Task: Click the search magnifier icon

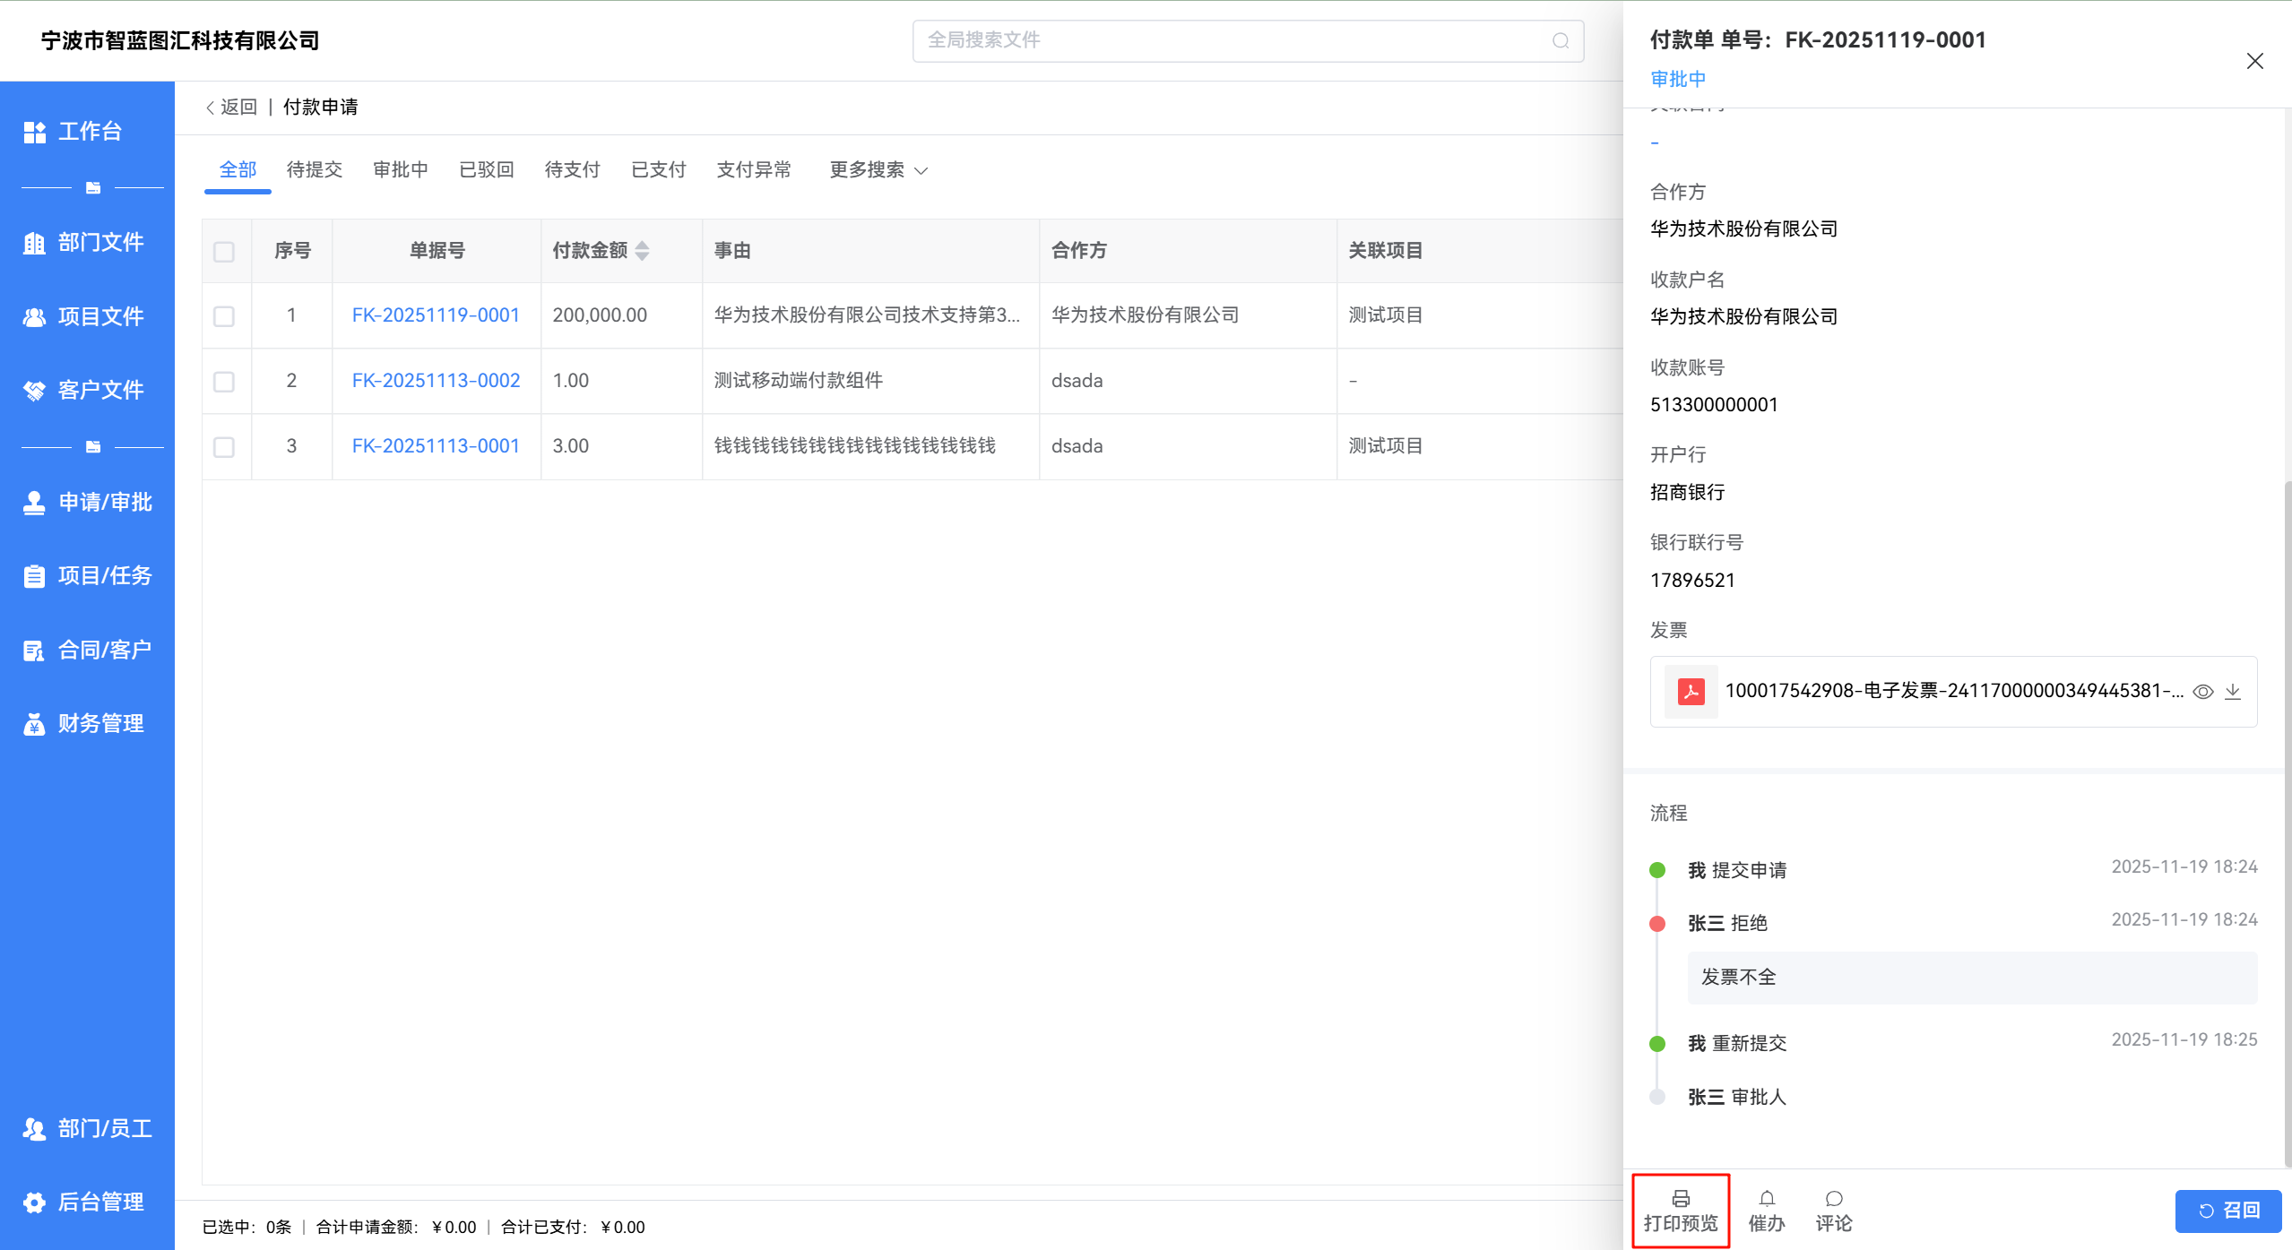Action: [x=1561, y=41]
